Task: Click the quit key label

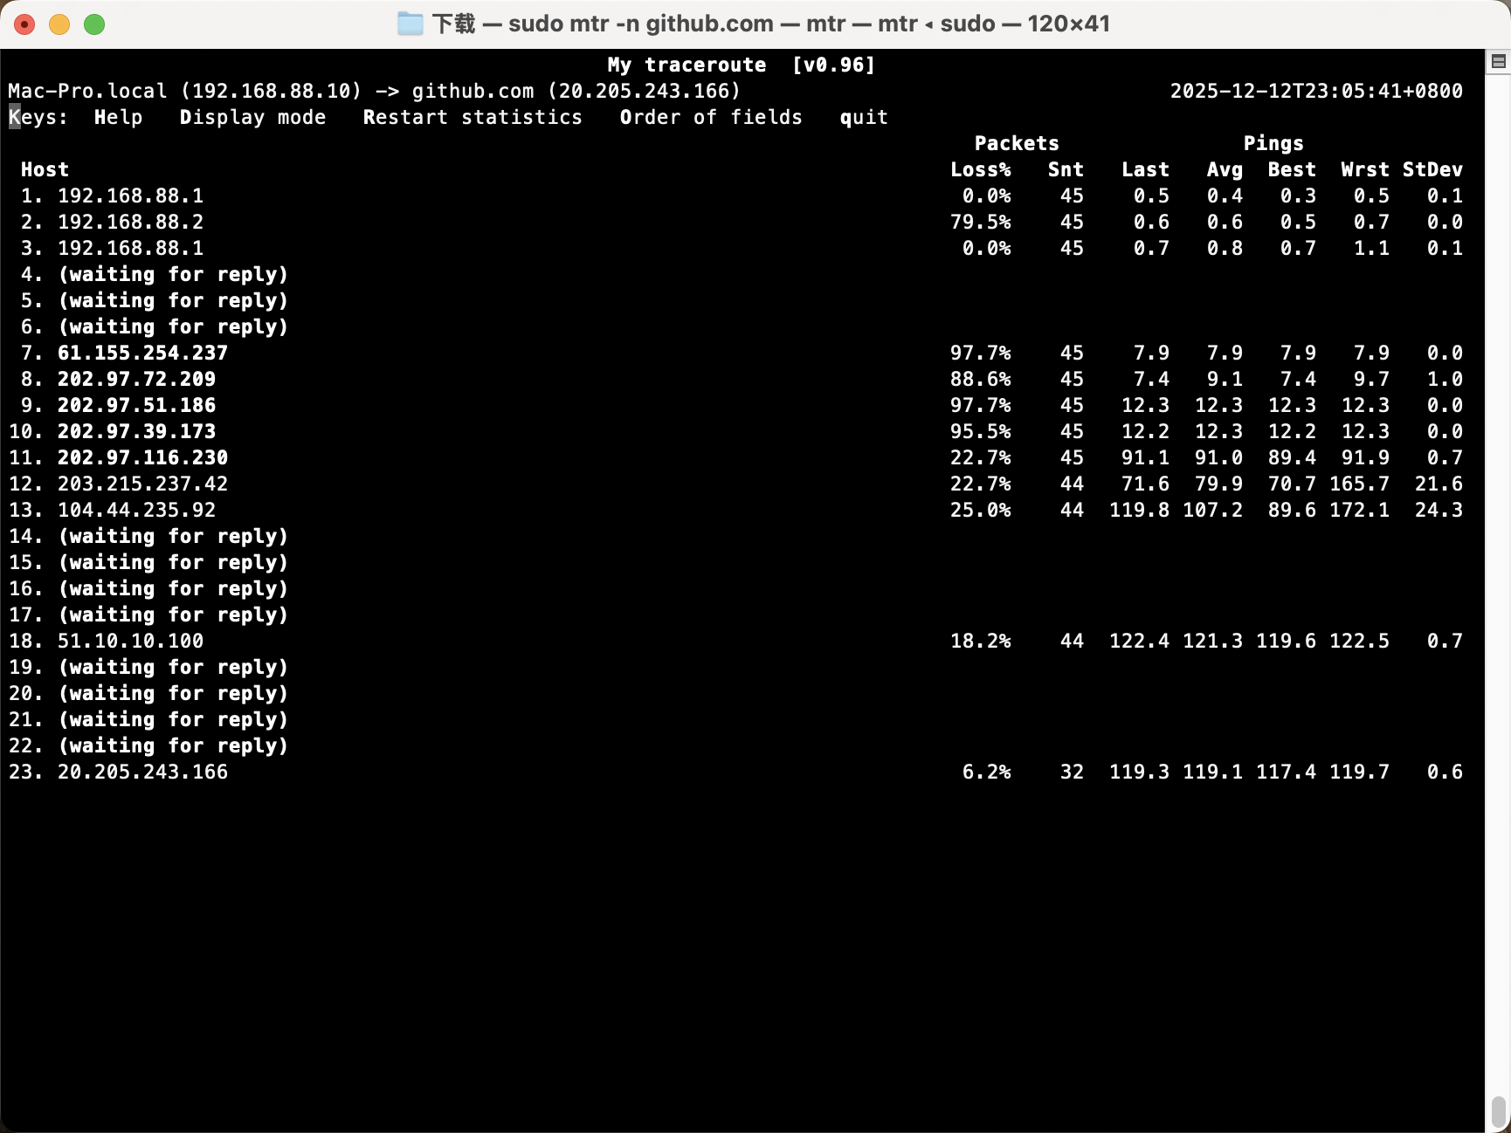Action: 863,117
